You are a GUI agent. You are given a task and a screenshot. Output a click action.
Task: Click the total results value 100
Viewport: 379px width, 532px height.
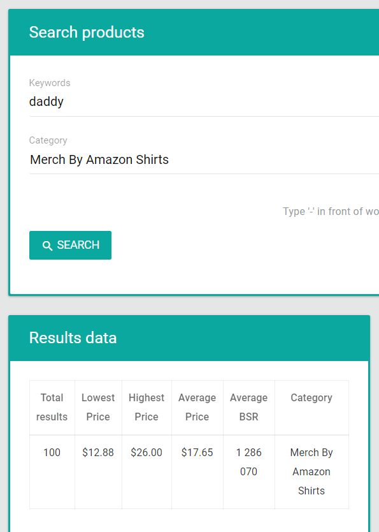click(x=52, y=453)
